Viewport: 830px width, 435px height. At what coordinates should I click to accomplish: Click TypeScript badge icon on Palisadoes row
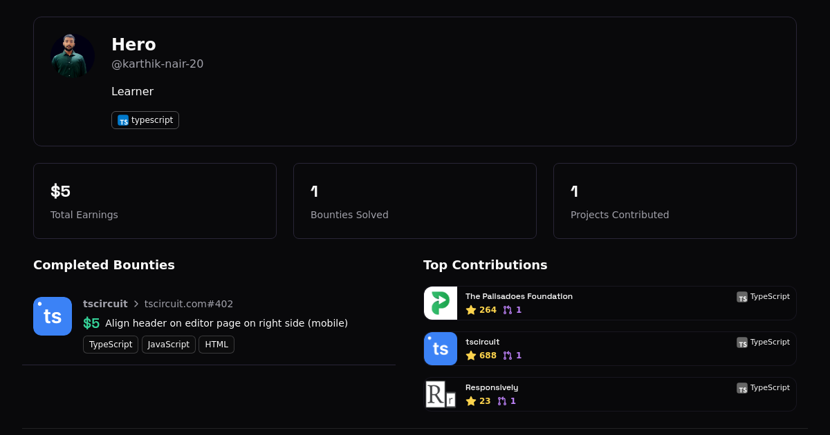click(742, 297)
